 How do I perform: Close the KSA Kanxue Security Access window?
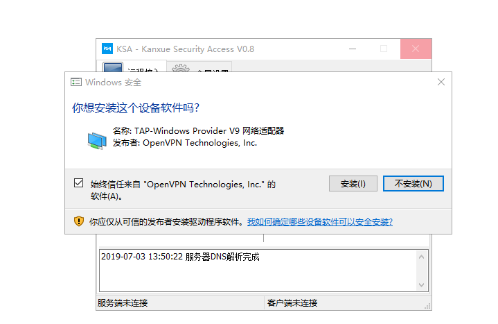(416, 49)
